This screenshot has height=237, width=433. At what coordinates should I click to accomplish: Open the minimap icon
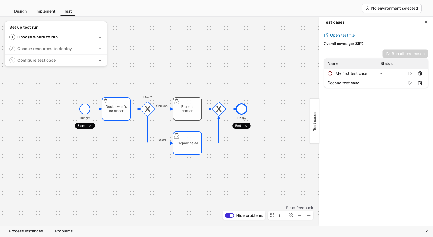pyautogui.click(x=281, y=215)
